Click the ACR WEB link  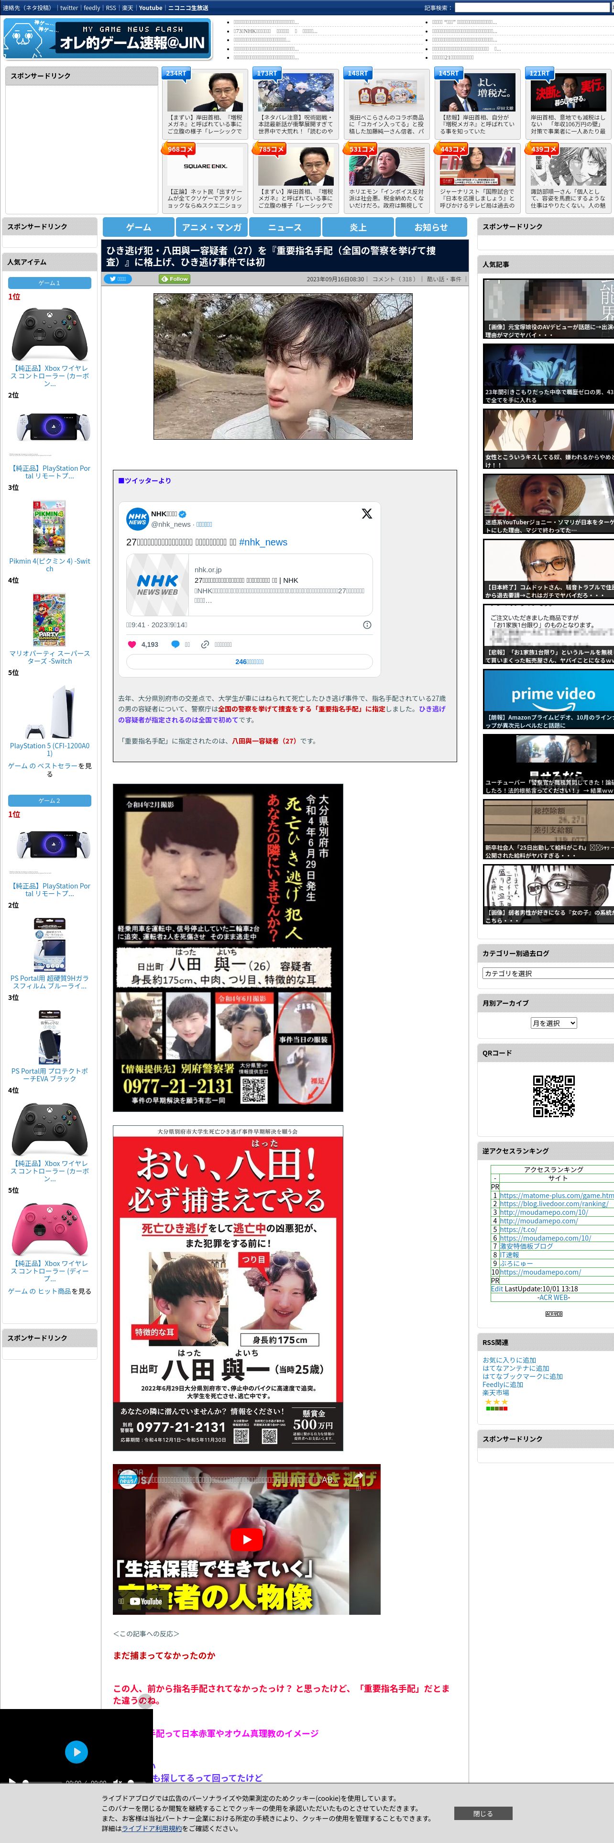[553, 1297]
